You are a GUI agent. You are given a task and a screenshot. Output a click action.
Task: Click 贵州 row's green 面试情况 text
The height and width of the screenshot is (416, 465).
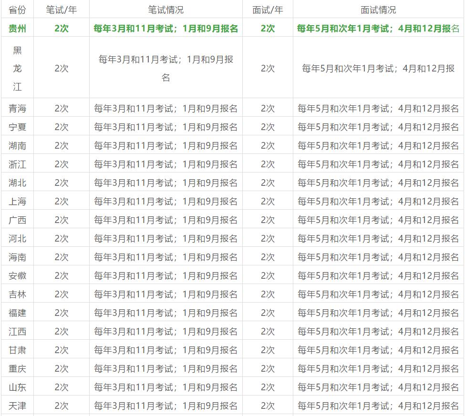pyautogui.click(x=378, y=29)
